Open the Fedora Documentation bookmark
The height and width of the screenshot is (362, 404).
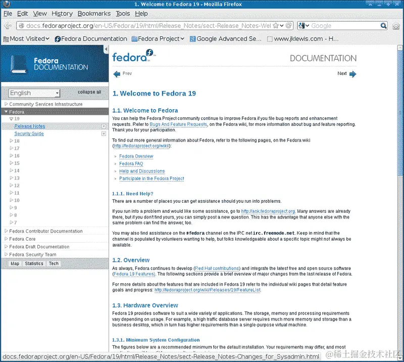click(91, 39)
